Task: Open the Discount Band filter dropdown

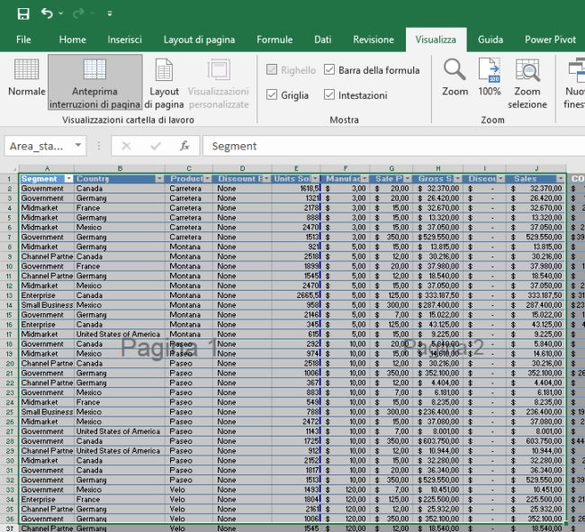Action: click(x=266, y=179)
